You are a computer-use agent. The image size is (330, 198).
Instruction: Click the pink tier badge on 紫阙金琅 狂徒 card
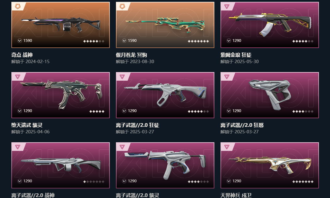click(227, 6)
